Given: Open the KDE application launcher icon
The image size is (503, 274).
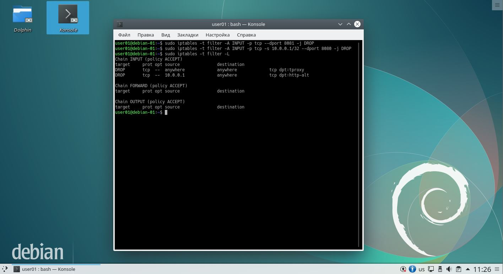Looking at the screenshot, I should [x=5, y=269].
